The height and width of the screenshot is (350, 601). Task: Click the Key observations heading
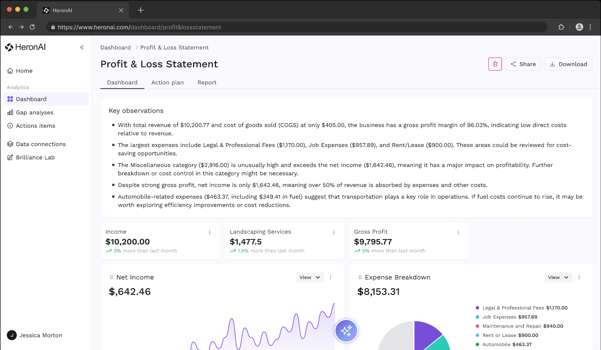pos(136,111)
